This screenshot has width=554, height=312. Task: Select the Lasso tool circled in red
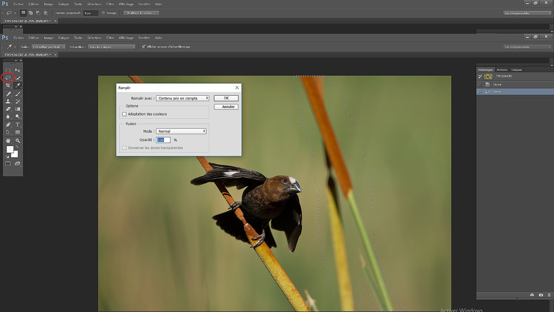click(8, 78)
